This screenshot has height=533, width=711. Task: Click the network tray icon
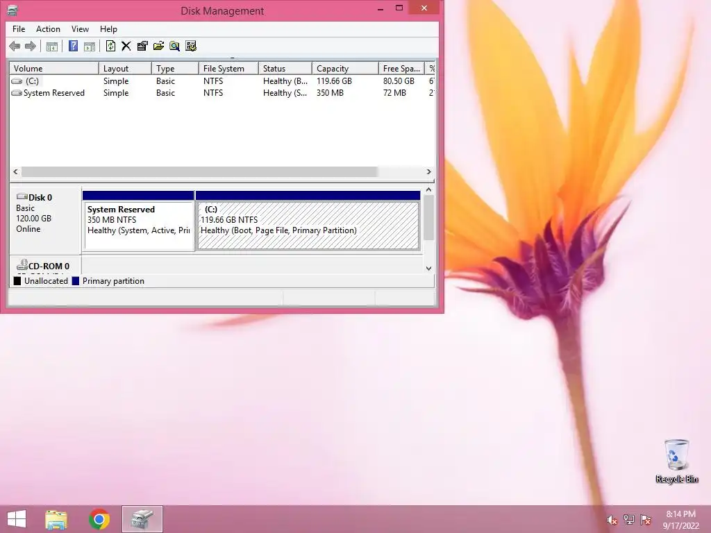tap(629, 520)
